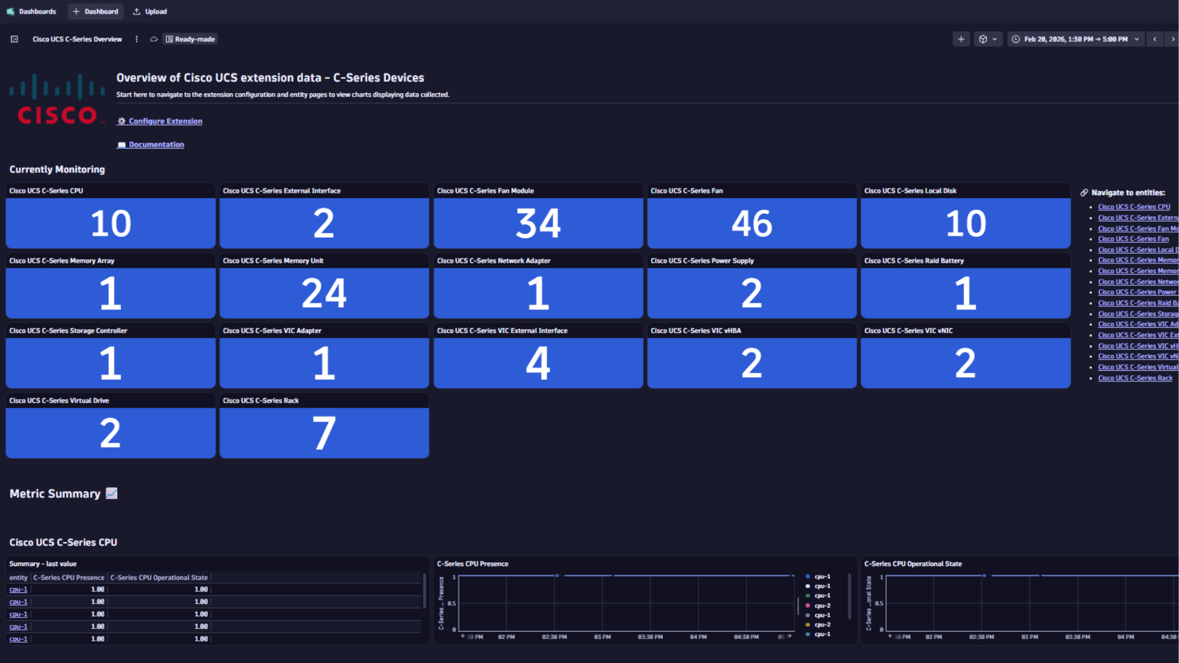Click the chart icon beside Metric Summary

[x=111, y=493]
